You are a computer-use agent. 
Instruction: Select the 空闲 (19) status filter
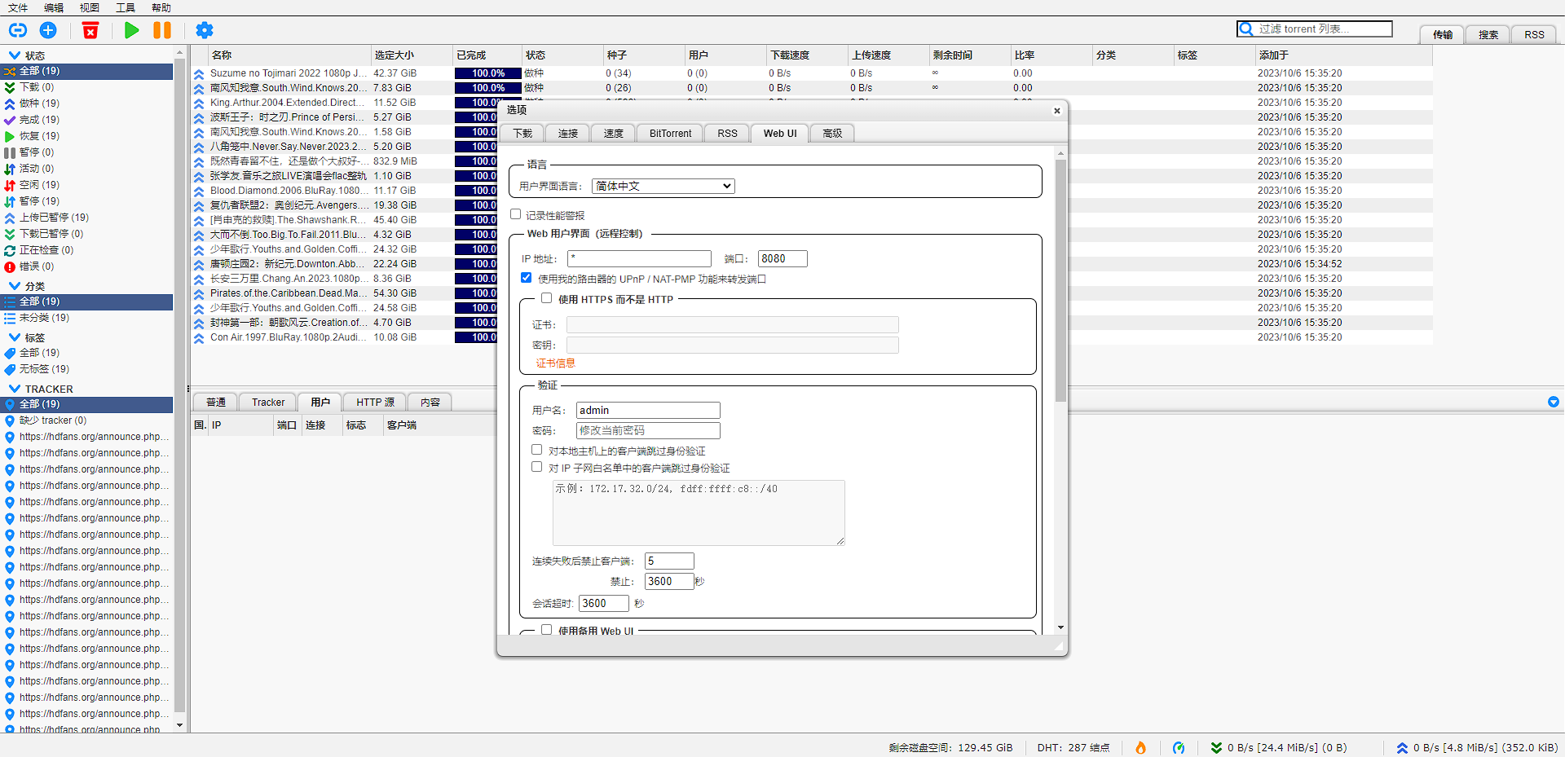pyautogui.click(x=39, y=185)
